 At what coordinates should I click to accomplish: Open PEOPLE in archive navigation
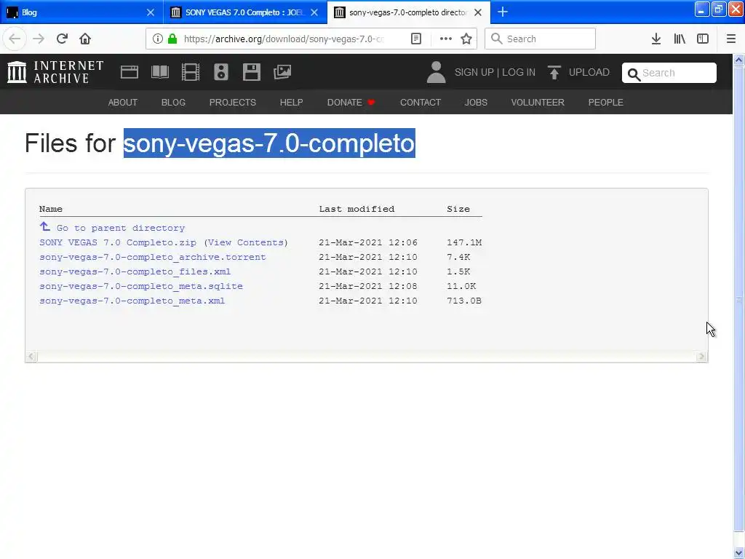point(606,102)
